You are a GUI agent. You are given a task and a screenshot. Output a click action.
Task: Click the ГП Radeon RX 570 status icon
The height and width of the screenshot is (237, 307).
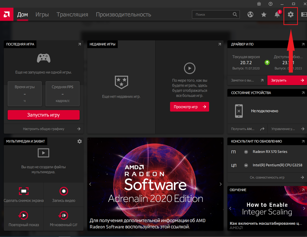tap(246, 152)
